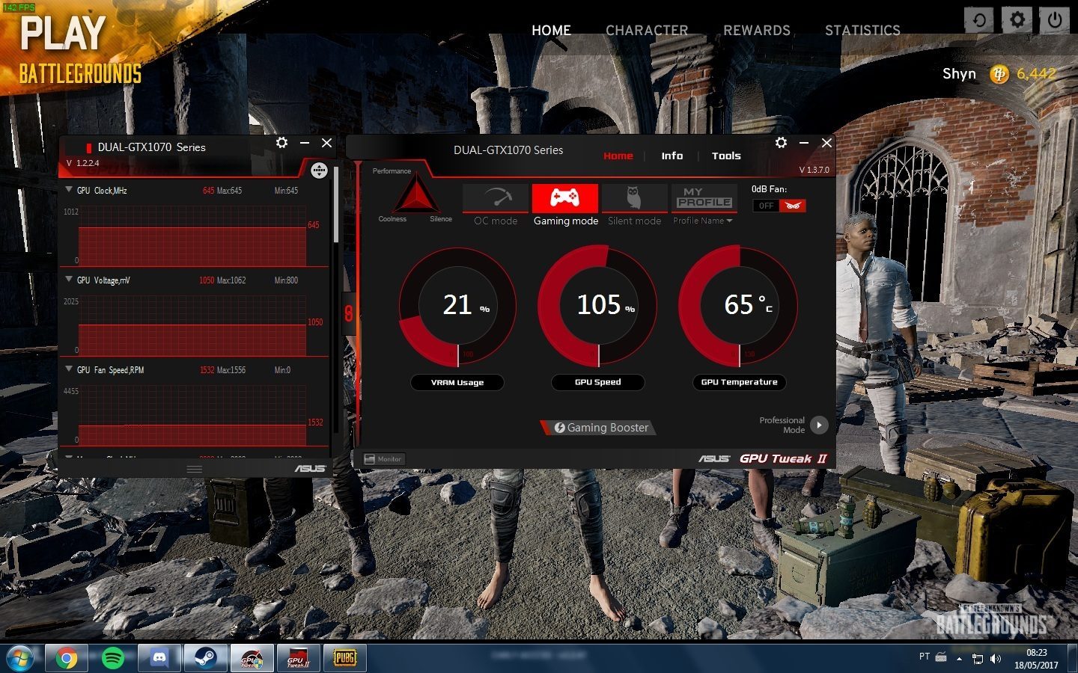1078x673 pixels.
Task: Close the monitor window
Action: (x=326, y=143)
